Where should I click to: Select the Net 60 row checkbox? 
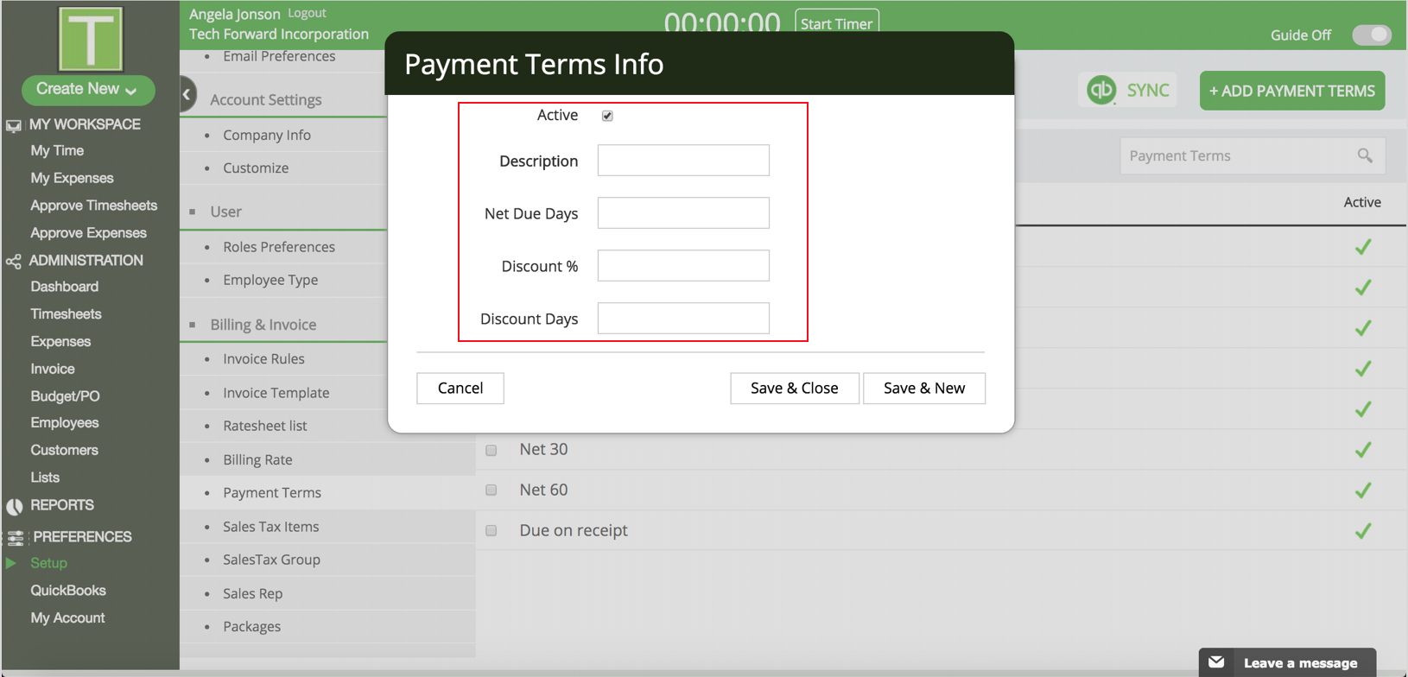(x=492, y=490)
